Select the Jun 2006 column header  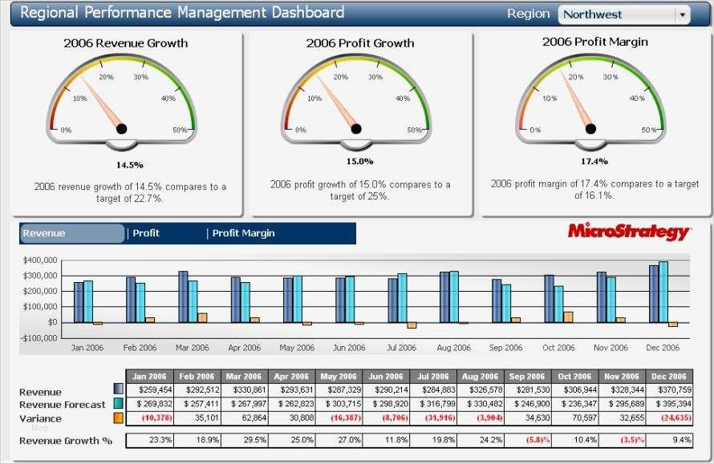[x=386, y=376]
